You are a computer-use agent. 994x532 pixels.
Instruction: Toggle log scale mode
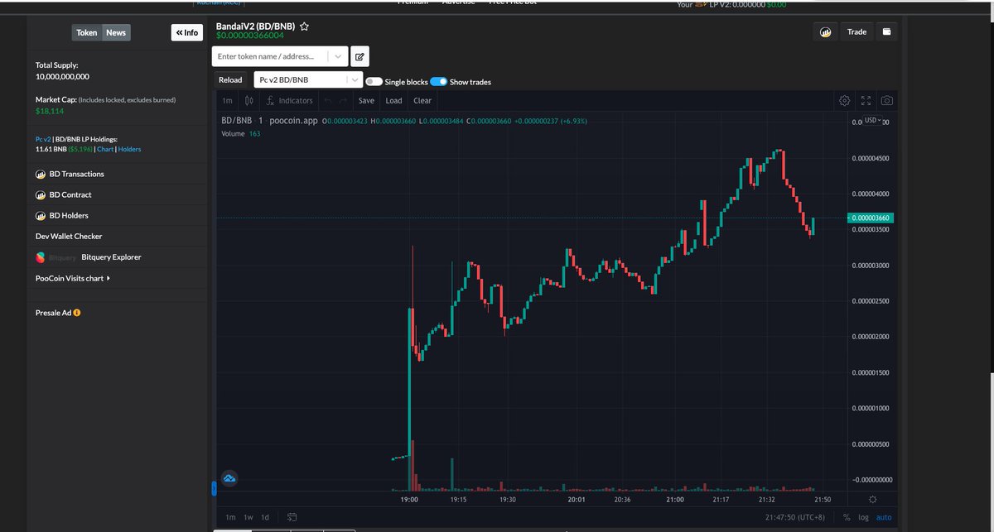pos(863,517)
